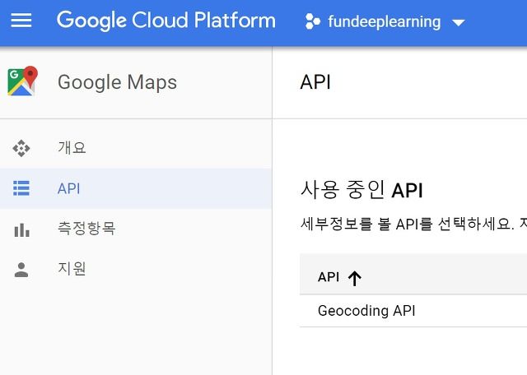Open the 개요 sidebar item

pos(136,148)
